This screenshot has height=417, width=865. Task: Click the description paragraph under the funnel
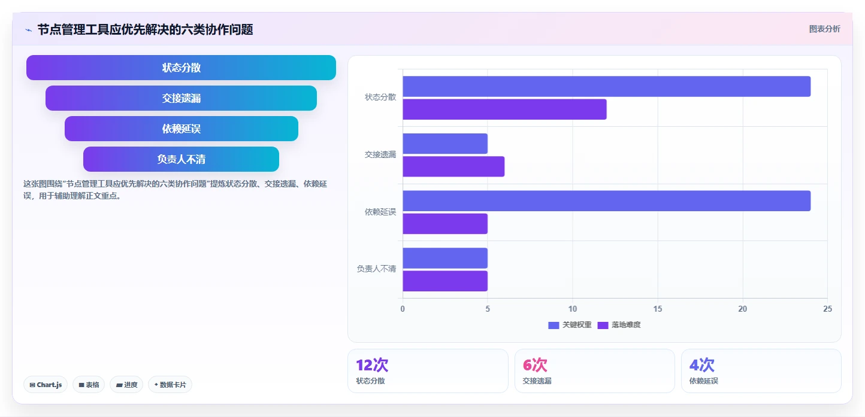175,190
